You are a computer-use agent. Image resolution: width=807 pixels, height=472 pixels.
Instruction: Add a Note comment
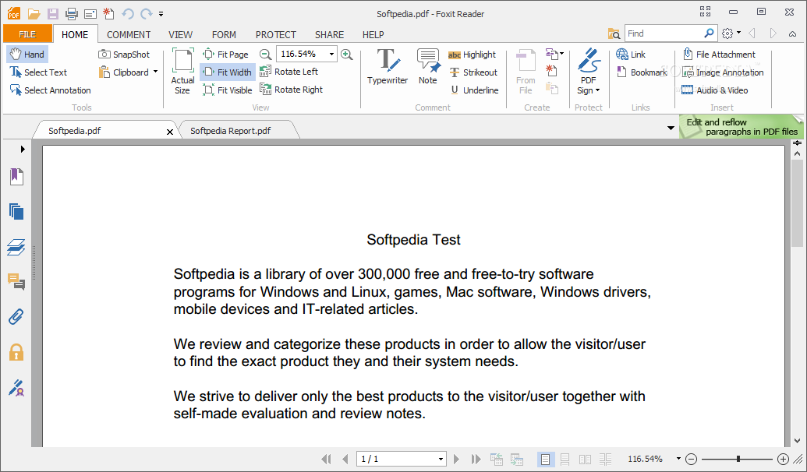pyautogui.click(x=428, y=67)
